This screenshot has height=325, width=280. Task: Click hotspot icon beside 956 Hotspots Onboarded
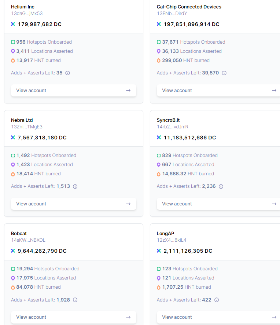click(13, 42)
